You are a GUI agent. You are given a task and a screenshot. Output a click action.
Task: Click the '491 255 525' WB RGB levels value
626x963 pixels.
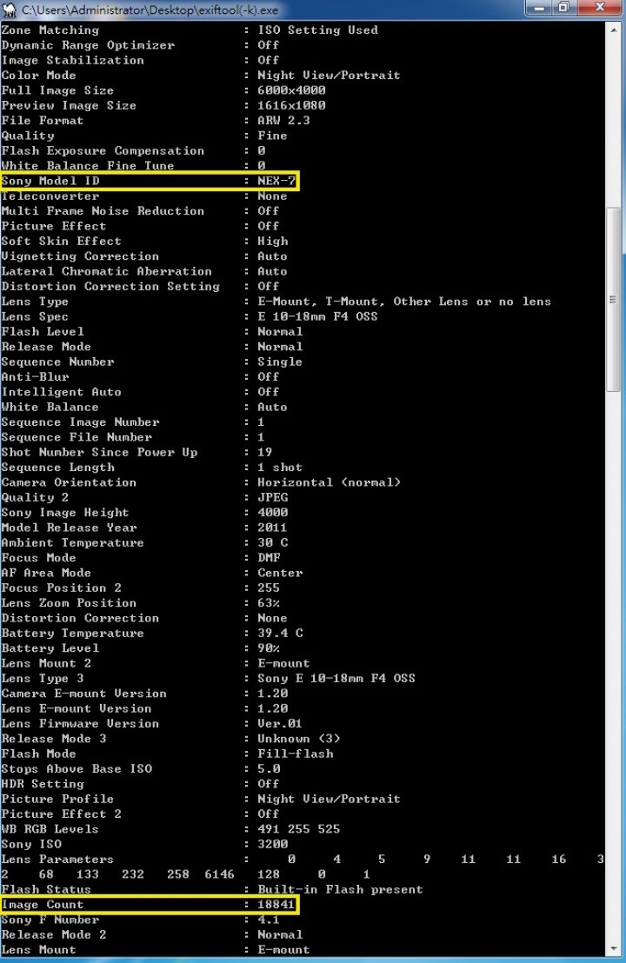[x=298, y=829]
